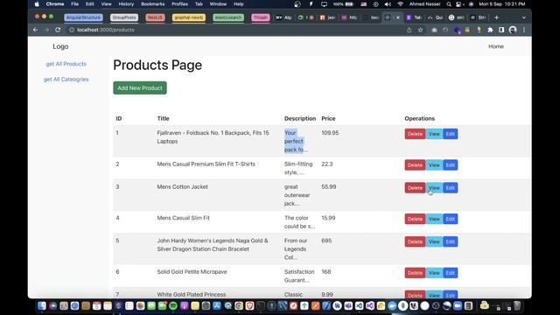Click get All Products link
Image resolution: width=560 pixels, height=315 pixels.
tap(66, 64)
